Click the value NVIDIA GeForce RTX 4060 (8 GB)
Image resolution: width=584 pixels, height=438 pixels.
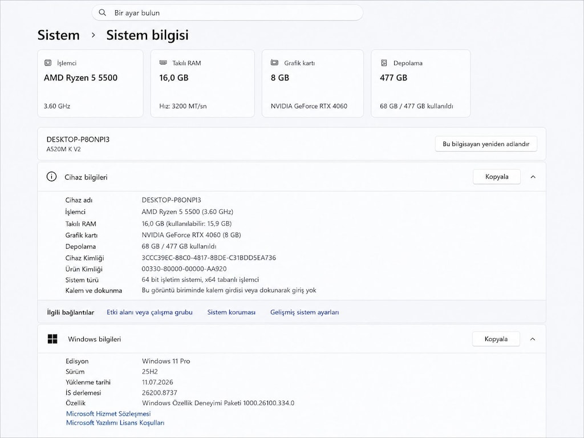[192, 235]
